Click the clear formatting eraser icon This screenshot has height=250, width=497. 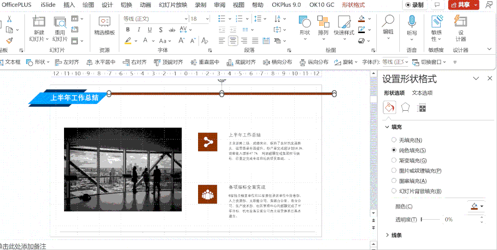pyautogui.click(x=205, y=40)
